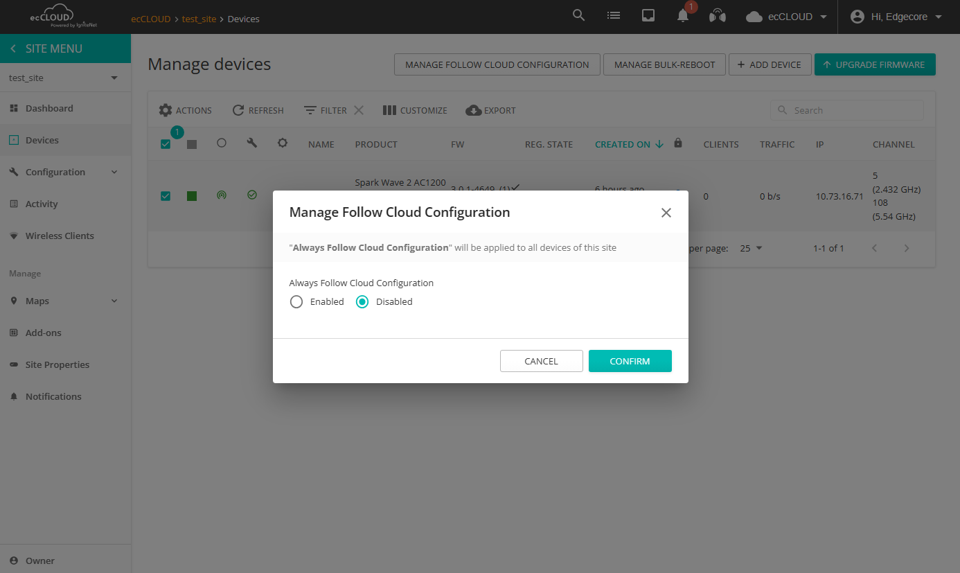
Task: Select Devices in sidebar
Action: 65,140
